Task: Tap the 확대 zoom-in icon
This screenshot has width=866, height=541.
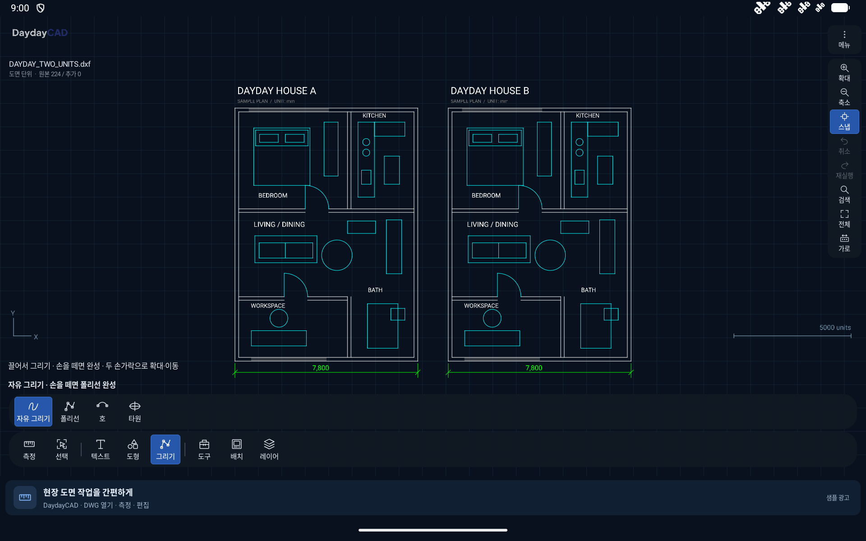Action: [844, 73]
